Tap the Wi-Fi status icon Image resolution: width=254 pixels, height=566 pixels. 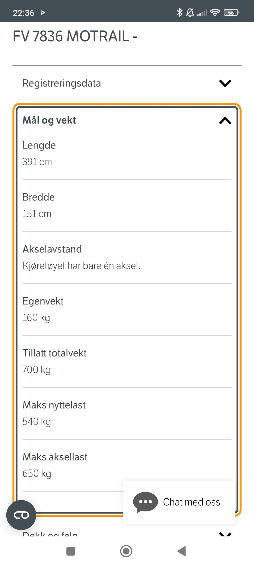coord(215,12)
